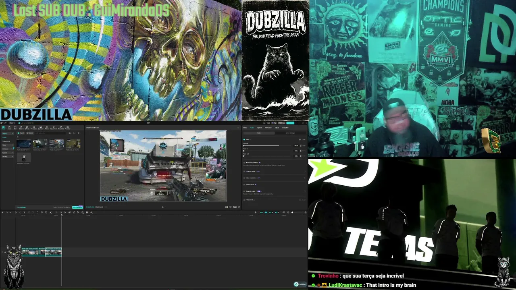The image size is (516, 290).
Task: Click the Redo icon in timeline toolbar
Action: pos(20,212)
